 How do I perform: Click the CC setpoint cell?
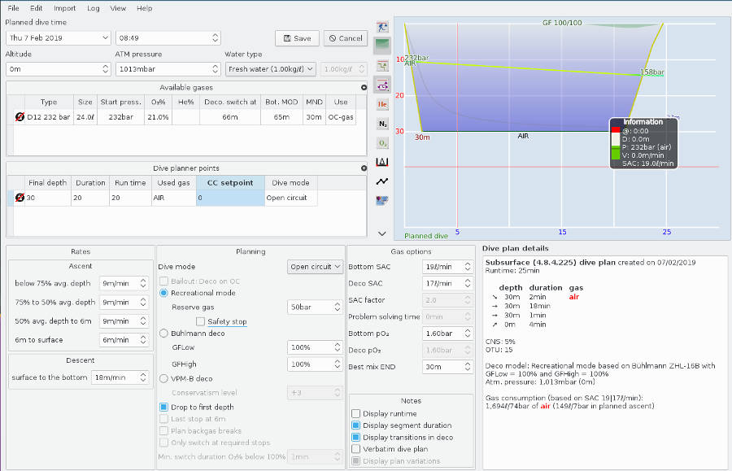229,198
